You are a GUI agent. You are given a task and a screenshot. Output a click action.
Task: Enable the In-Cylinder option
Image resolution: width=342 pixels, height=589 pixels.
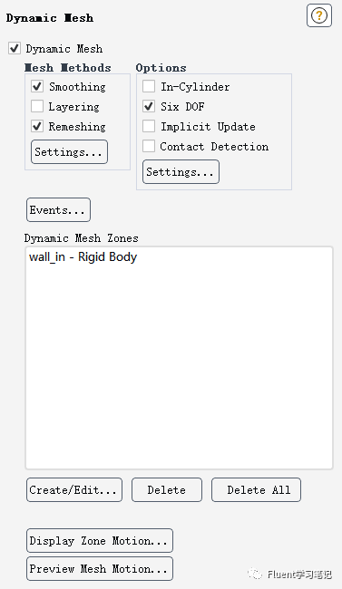pos(149,86)
